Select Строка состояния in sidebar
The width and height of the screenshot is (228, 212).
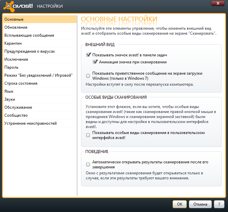[x=40, y=83]
